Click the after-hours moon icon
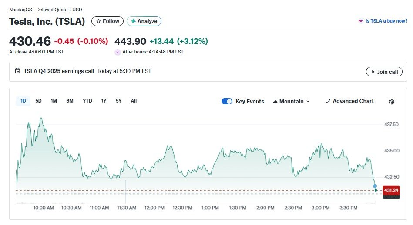 tap(118, 52)
